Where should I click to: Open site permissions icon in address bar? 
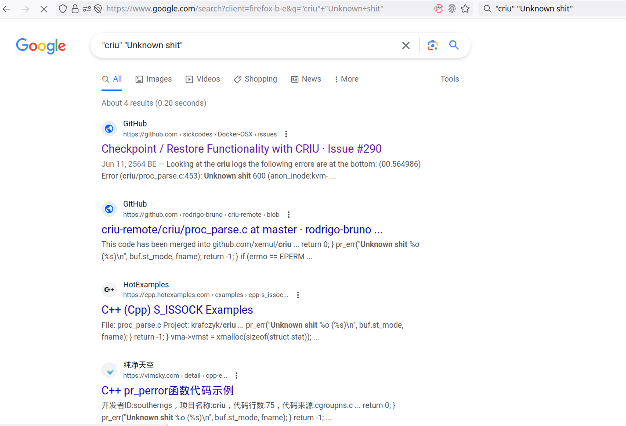coord(87,9)
